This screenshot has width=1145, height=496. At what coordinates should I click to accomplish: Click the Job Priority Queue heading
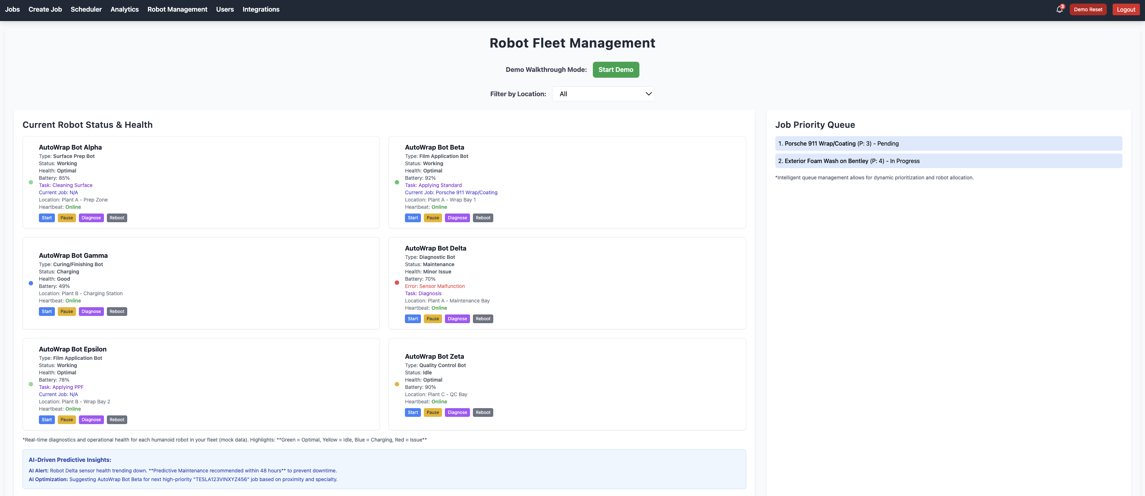tap(815, 125)
